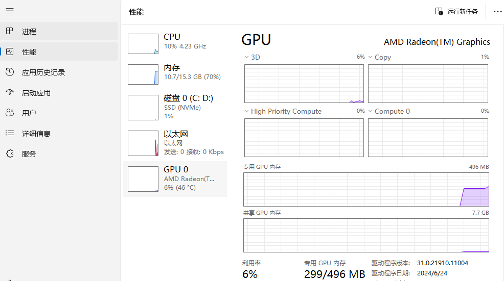Click the CPU mini graph thumbnail
This screenshot has width=504, height=281.
(x=143, y=44)
